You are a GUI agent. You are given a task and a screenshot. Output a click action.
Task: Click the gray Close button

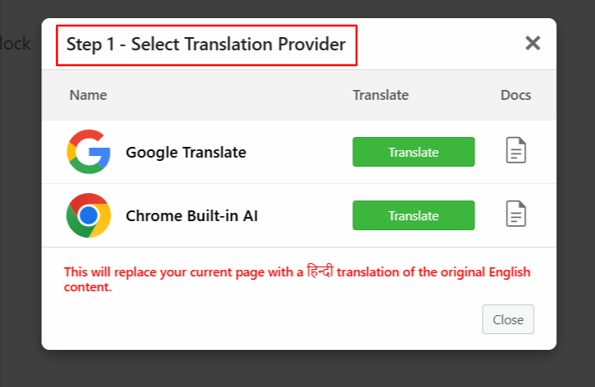click(x=508, y=319)
